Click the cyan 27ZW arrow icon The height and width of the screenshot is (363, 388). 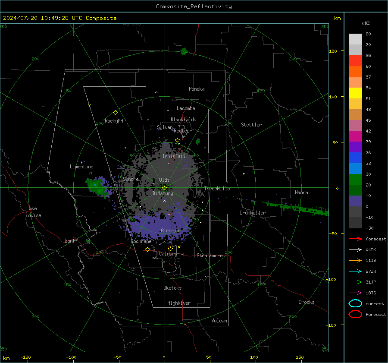pos(355,271)
